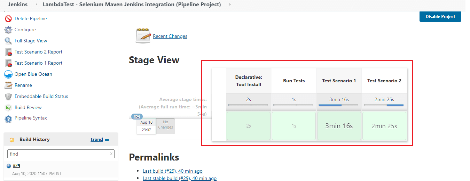470x181 pixels.
Task: Focus the build history find field
Action: pos(58,154)
